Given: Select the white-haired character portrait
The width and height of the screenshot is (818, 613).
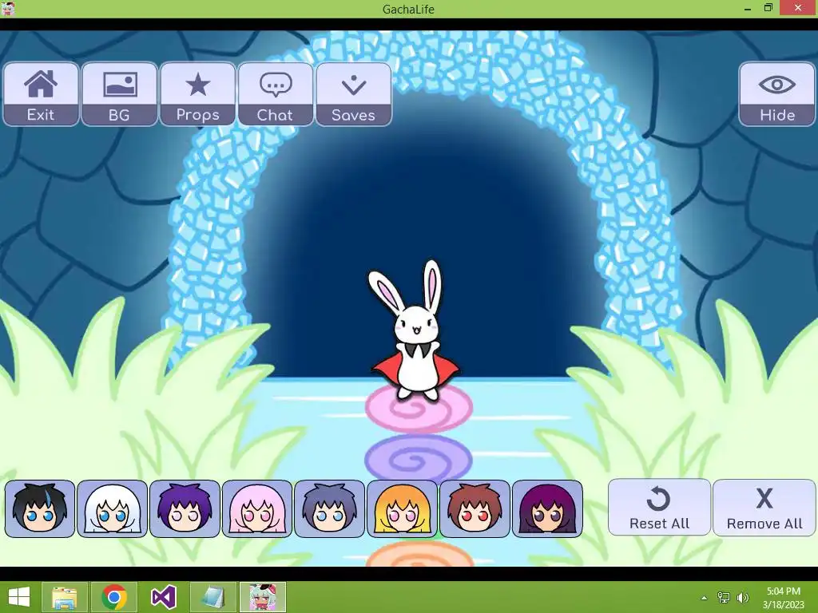Looking at the screenshot, I should tap(112, 508).
